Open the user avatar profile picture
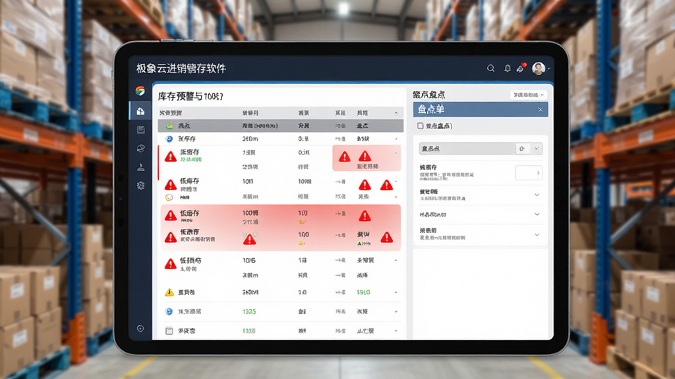This screenshot has width=675, height=379. pos(538,68)
